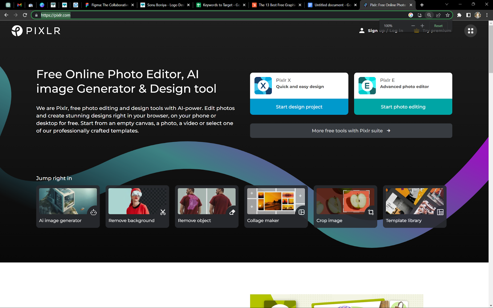The image size is (493, 308).
Task: Open the Remove background card
Action: click(x=137, y=207)
